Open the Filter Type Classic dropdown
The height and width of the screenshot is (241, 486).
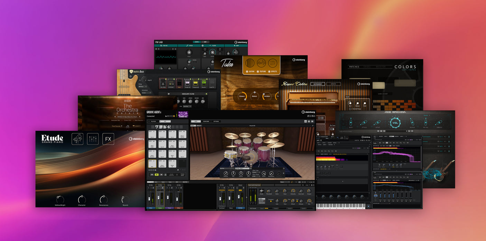(x=256, y=172)
